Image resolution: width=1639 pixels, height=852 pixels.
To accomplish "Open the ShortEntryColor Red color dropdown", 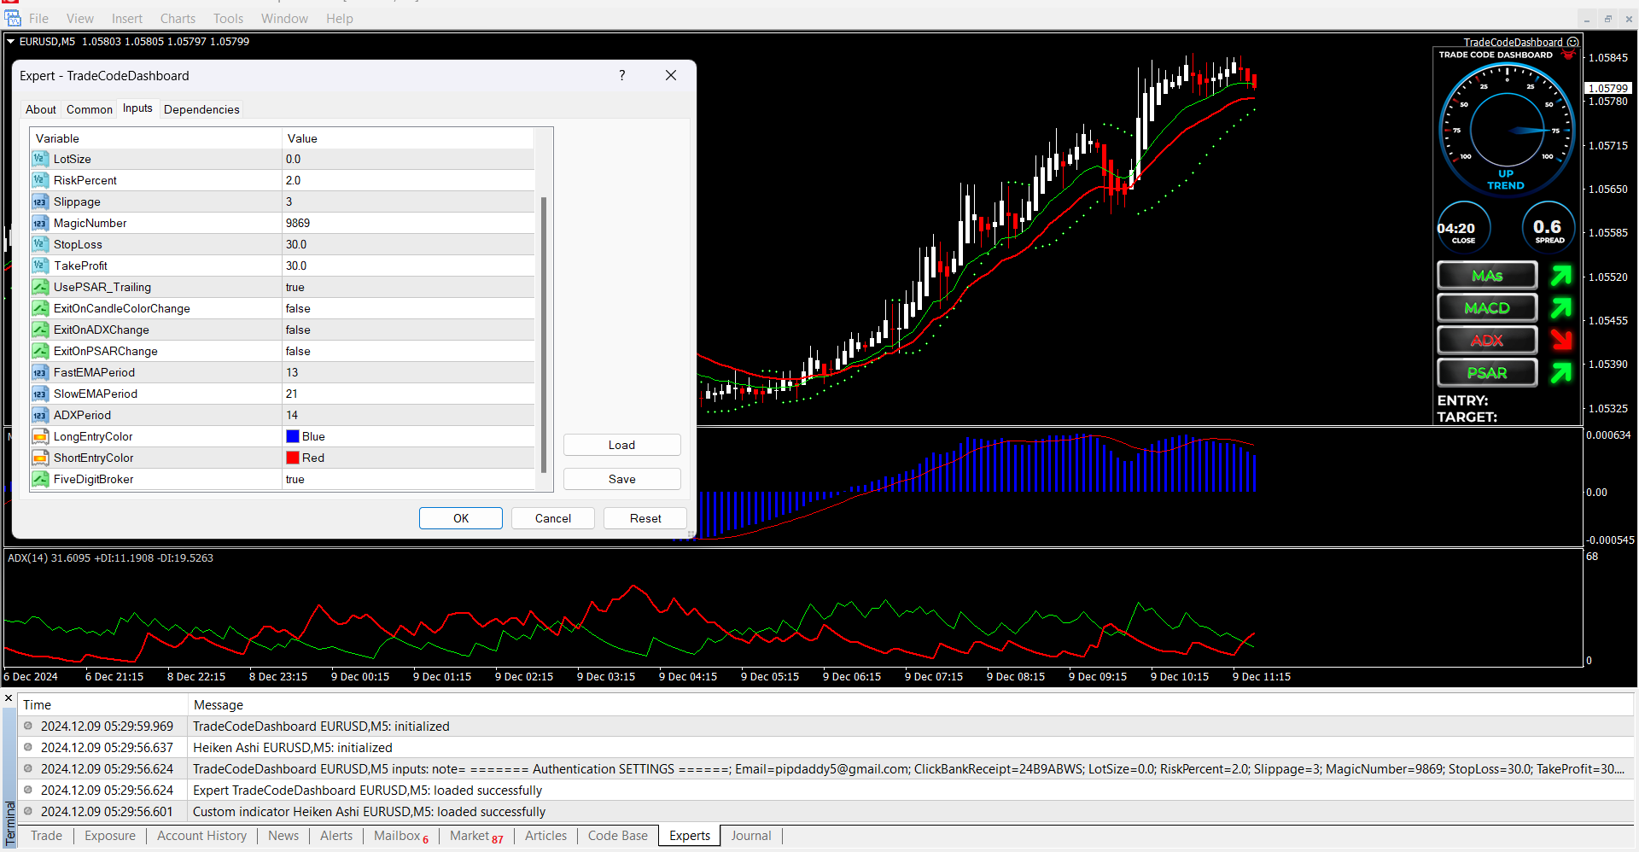I will [408, 458].
